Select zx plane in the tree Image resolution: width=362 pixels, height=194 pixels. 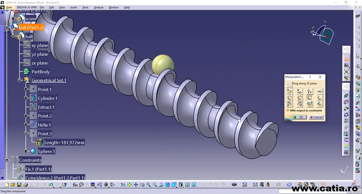(x=40, y=63)
